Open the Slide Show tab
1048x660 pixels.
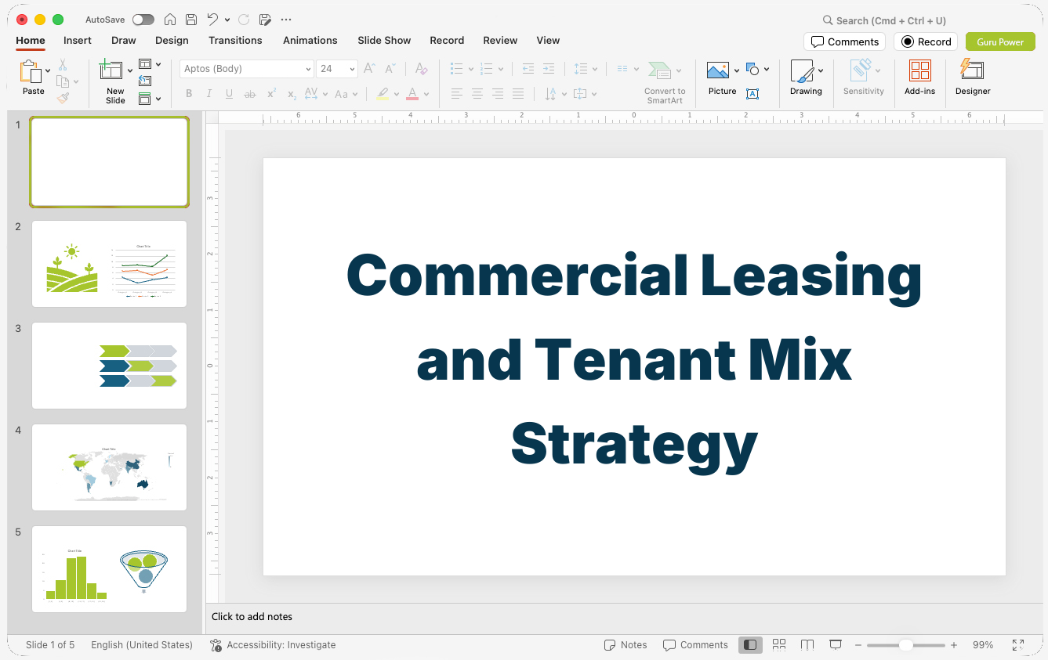[384, 40]
